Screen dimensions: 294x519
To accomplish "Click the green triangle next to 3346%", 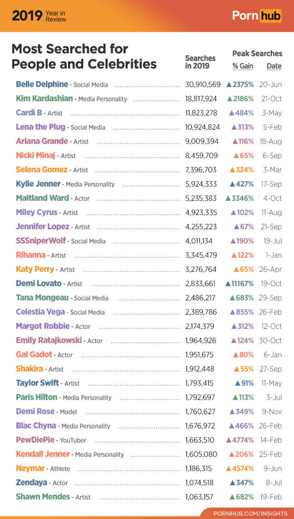I will [x=228, y=198].
